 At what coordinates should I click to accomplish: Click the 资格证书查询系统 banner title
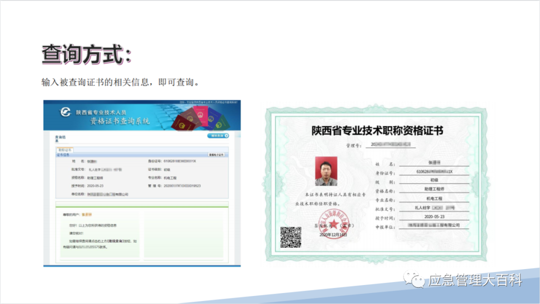pyautogui.click(x=120, y=121)
